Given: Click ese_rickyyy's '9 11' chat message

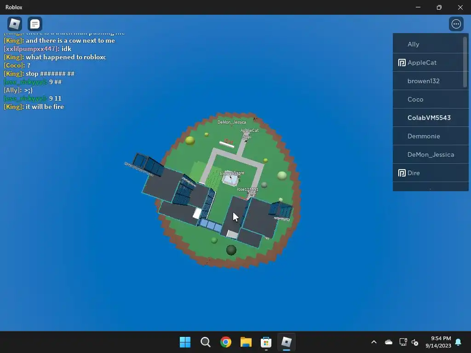Looking at the screenshot, I should [33, 98].
